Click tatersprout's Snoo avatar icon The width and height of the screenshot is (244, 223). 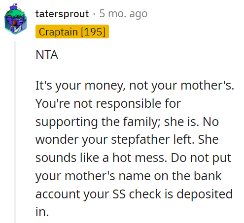(x=15, y=19)
